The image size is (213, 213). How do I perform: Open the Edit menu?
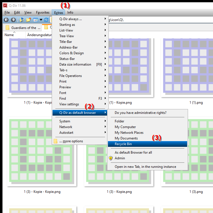click(17, 12)
